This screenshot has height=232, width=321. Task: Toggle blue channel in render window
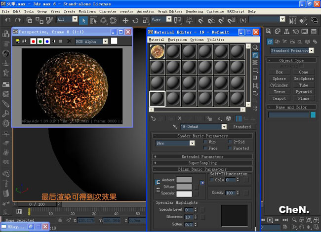pos(47,41)
